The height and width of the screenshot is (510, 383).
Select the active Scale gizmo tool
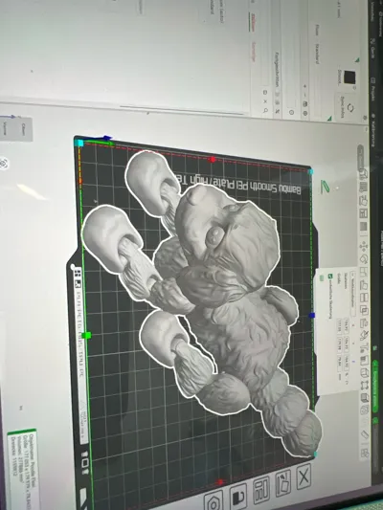(x=364, y=271)
